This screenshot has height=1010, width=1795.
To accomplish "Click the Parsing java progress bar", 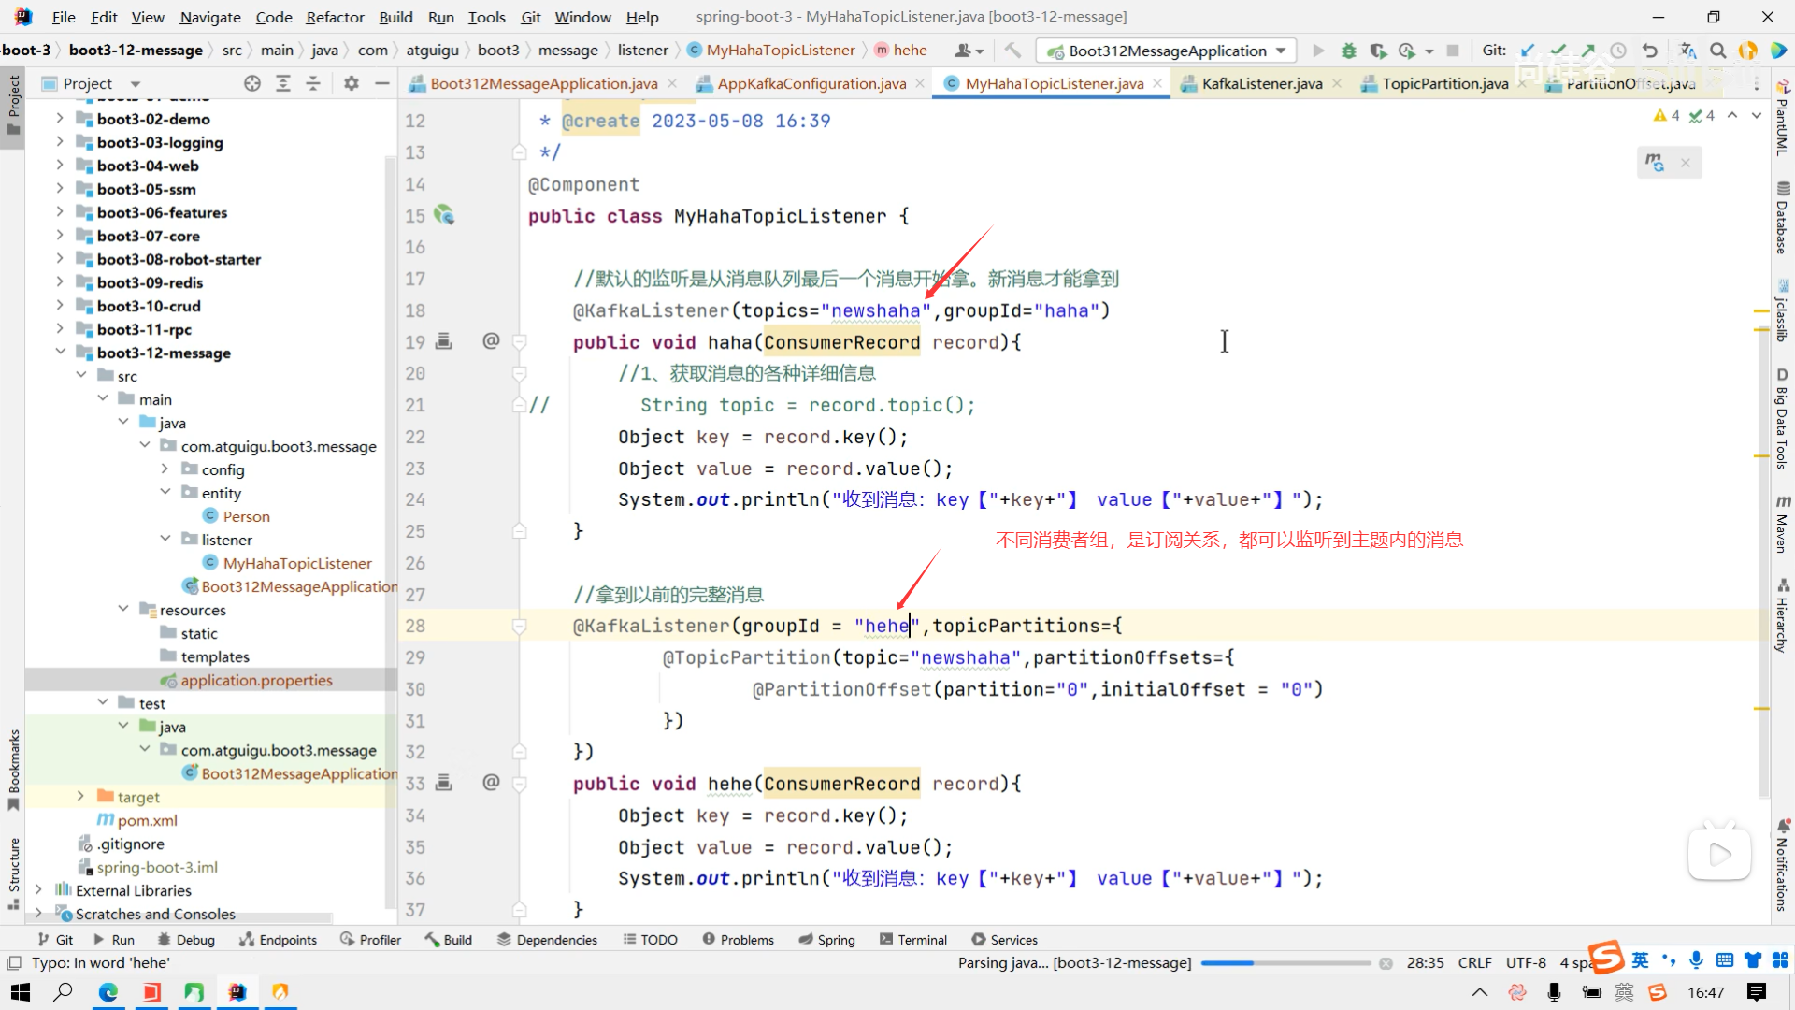I will pos(1285,963).
